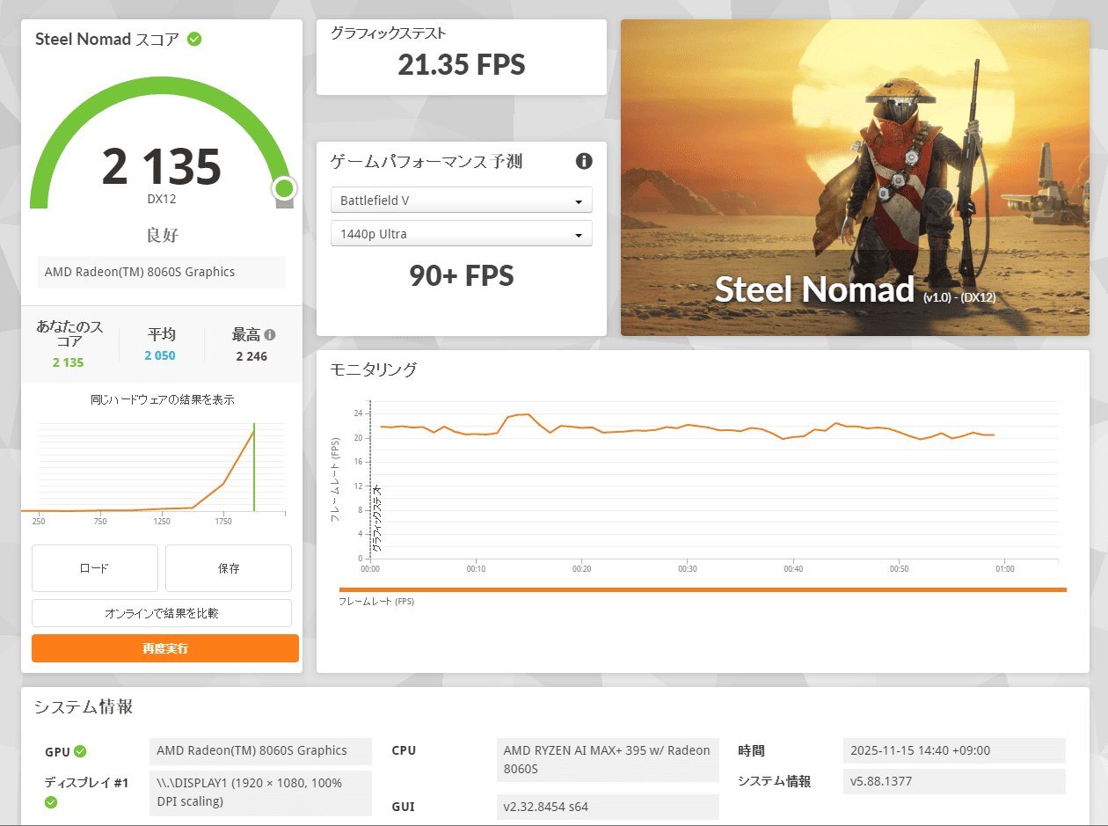Click the 平均 score value 2 050

pos(161,355)
